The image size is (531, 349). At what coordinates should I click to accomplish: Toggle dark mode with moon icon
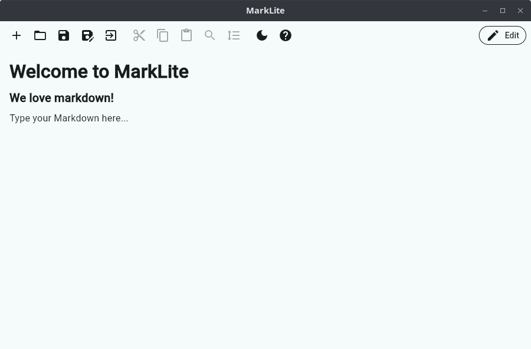262,35
